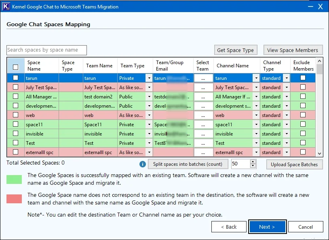
Task: Click the blue info icon beside Split spaces
Action: 142,164
